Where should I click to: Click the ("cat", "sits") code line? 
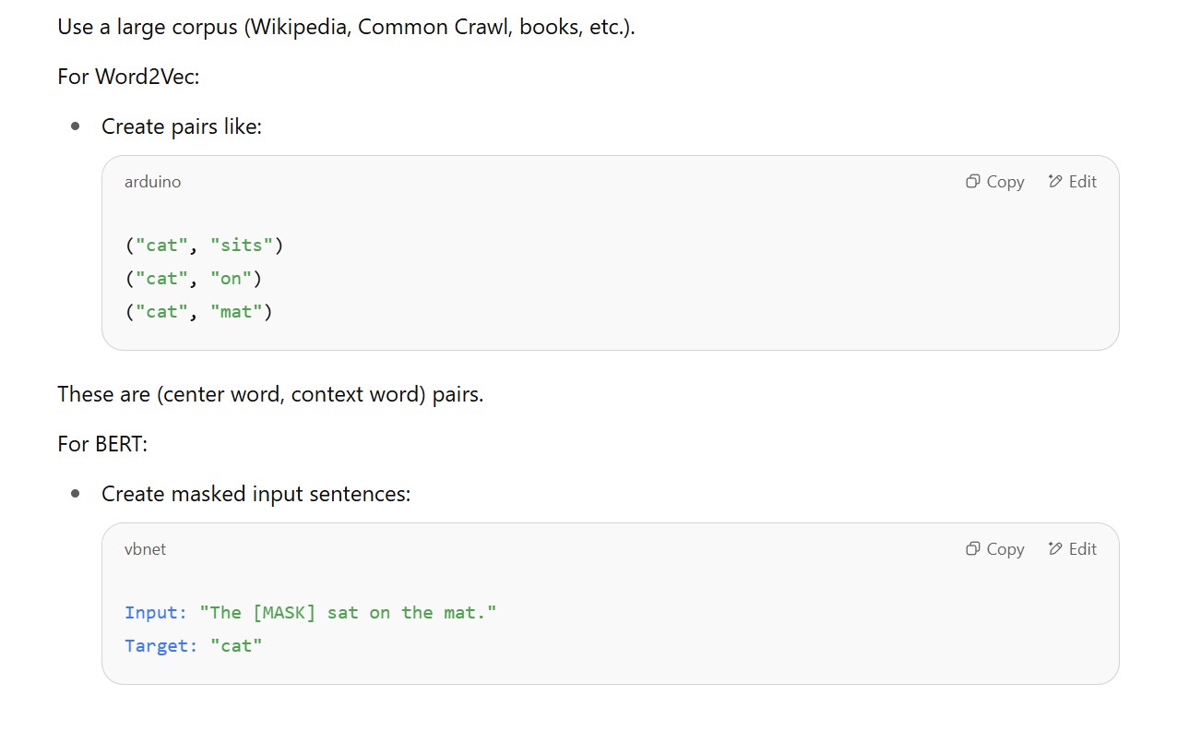[x=204, y=246]
